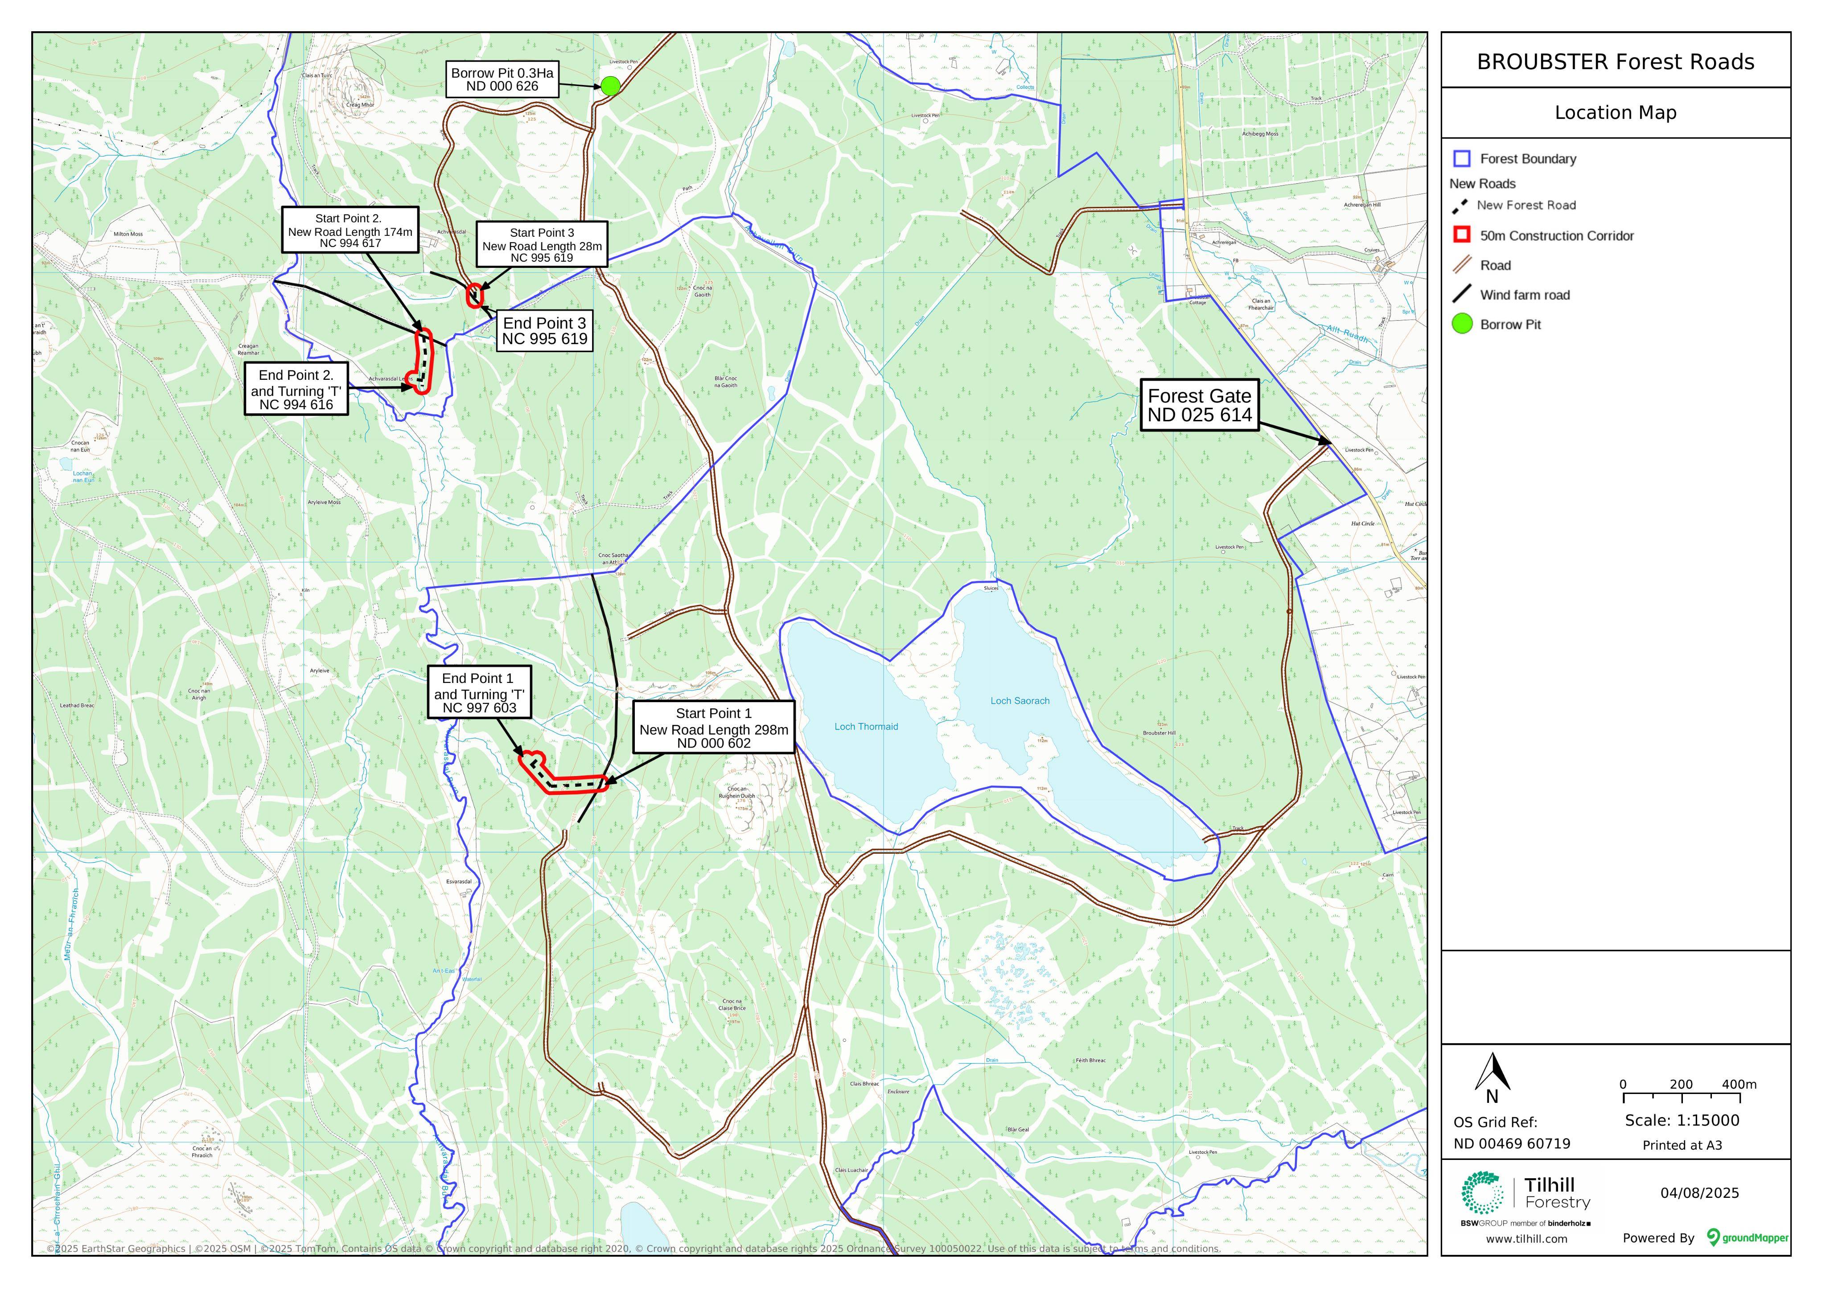Click the brown Road line legend symbol
Image resolution: width=1826 pixels, height=1291 pixels.
tap(1462, 265)
